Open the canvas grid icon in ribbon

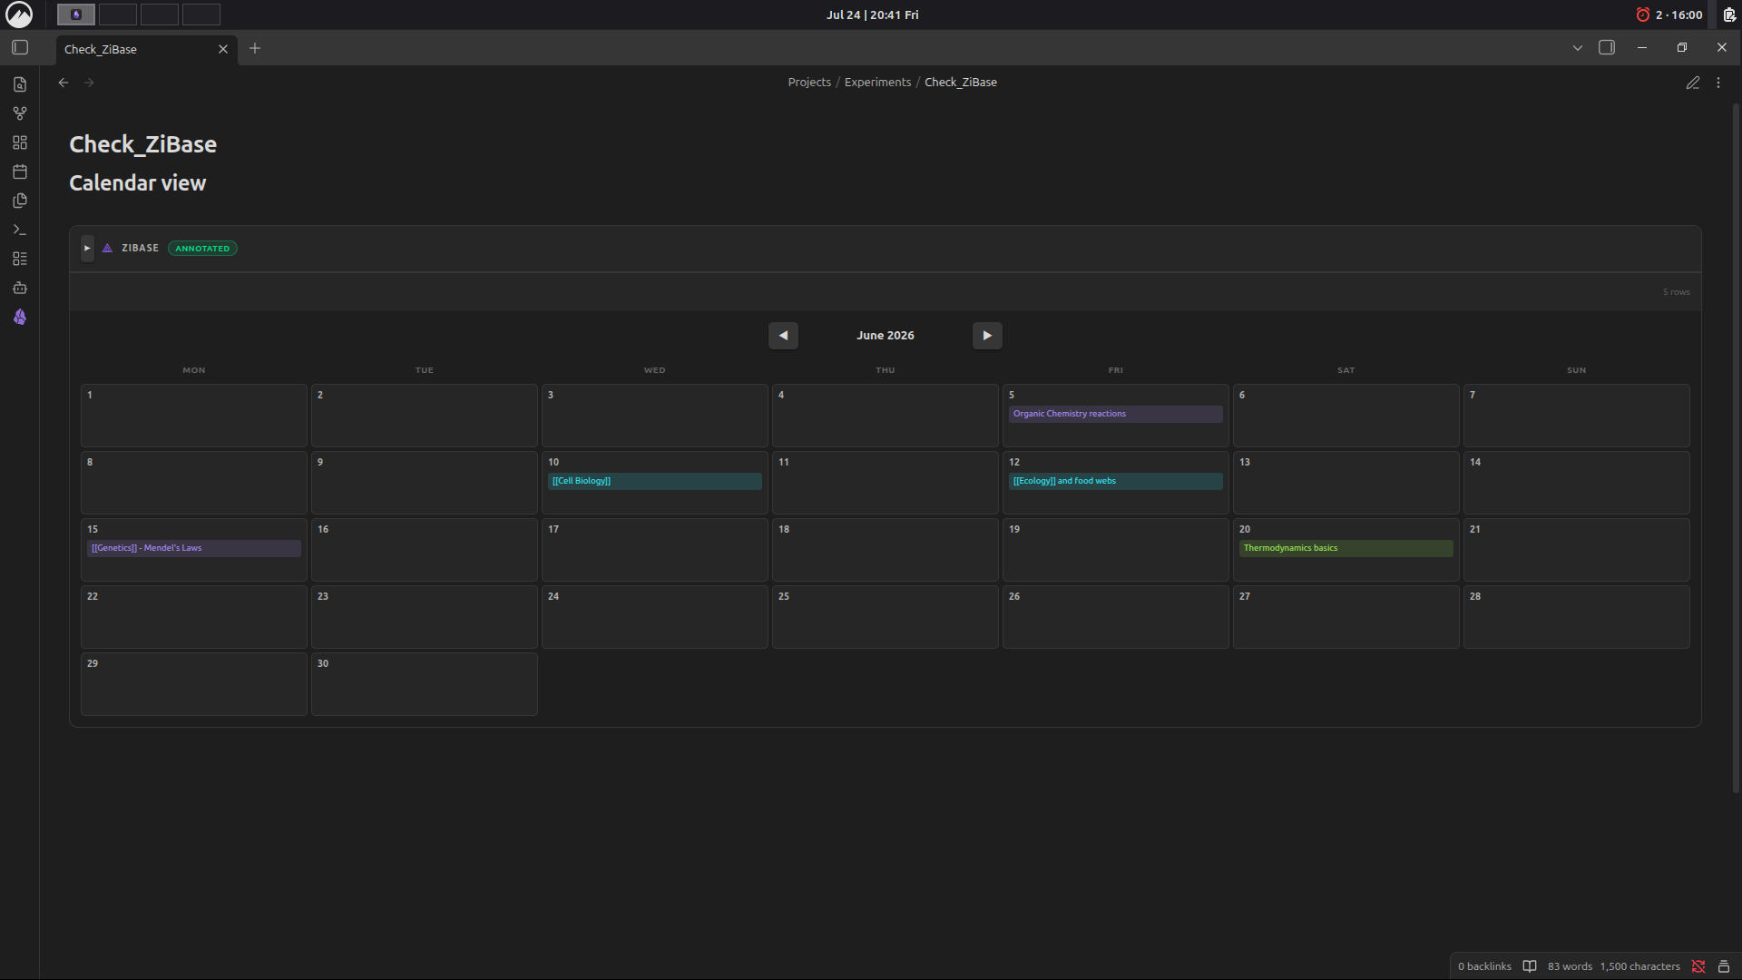[20, 142]
